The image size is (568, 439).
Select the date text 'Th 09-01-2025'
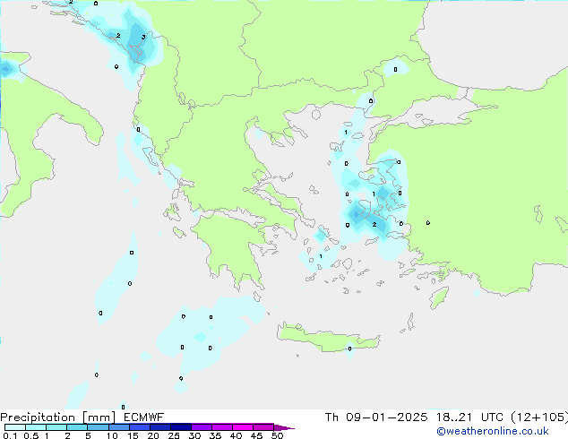coord(376,417)
